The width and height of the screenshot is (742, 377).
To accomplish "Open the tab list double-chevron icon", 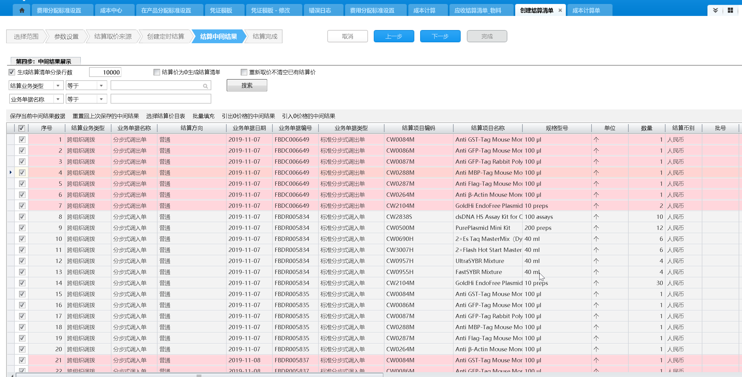I will (715, 10).
